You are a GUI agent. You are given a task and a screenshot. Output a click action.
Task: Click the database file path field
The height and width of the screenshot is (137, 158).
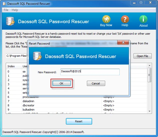(x=17, y=56)
